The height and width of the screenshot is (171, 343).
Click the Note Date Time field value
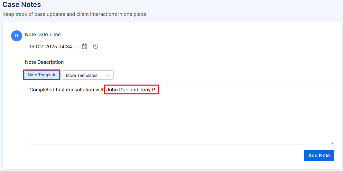tap(53, 47)
